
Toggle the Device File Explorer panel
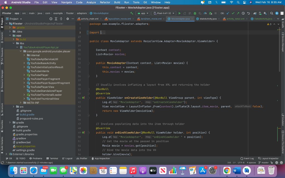coord(283,142)
